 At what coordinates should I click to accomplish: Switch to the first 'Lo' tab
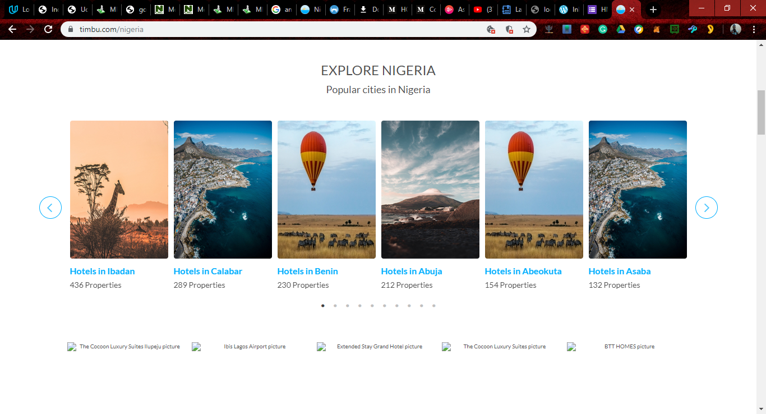(x=19, y=10)
